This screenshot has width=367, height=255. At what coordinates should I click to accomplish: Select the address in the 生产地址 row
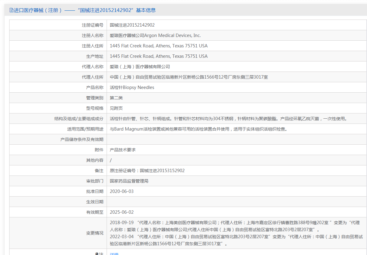pyautogui.click(x=159, y=56)
